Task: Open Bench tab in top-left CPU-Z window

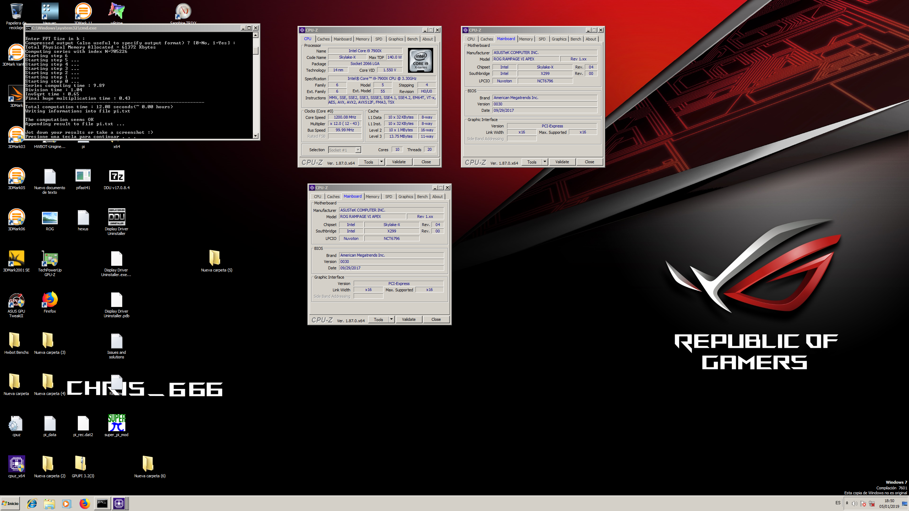Action: (x=412, y=39)
